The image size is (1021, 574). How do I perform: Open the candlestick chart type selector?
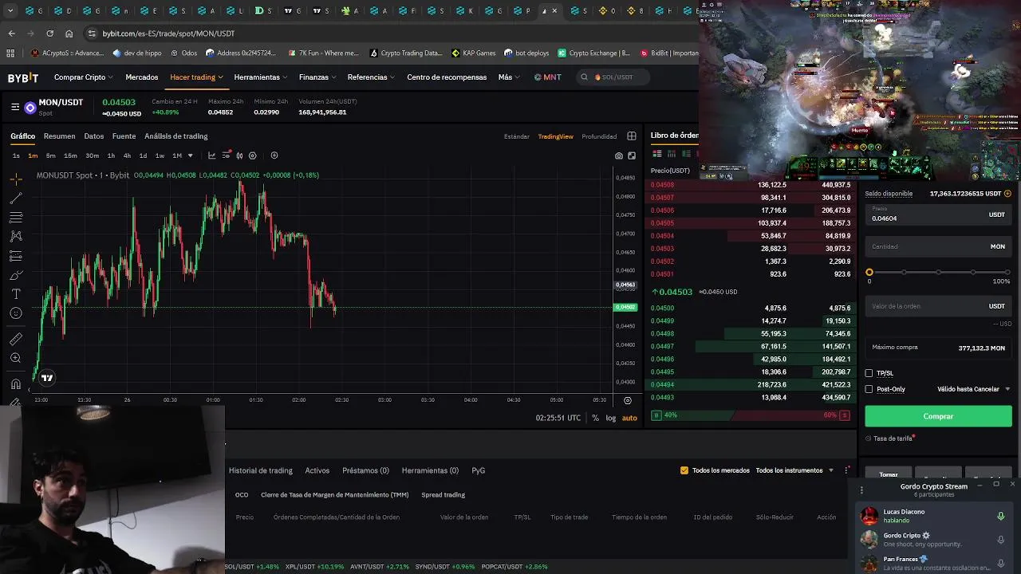tap(239, 155)
